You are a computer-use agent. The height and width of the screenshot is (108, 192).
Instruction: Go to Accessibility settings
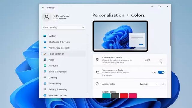coord(64,83)
